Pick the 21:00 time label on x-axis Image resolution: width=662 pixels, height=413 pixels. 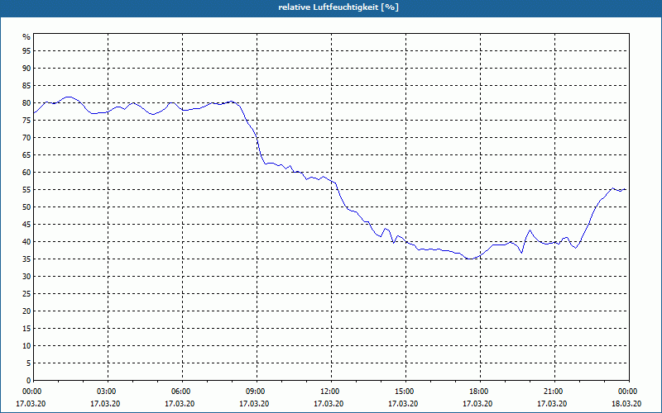pyautogui.click(x=554, y=392)
